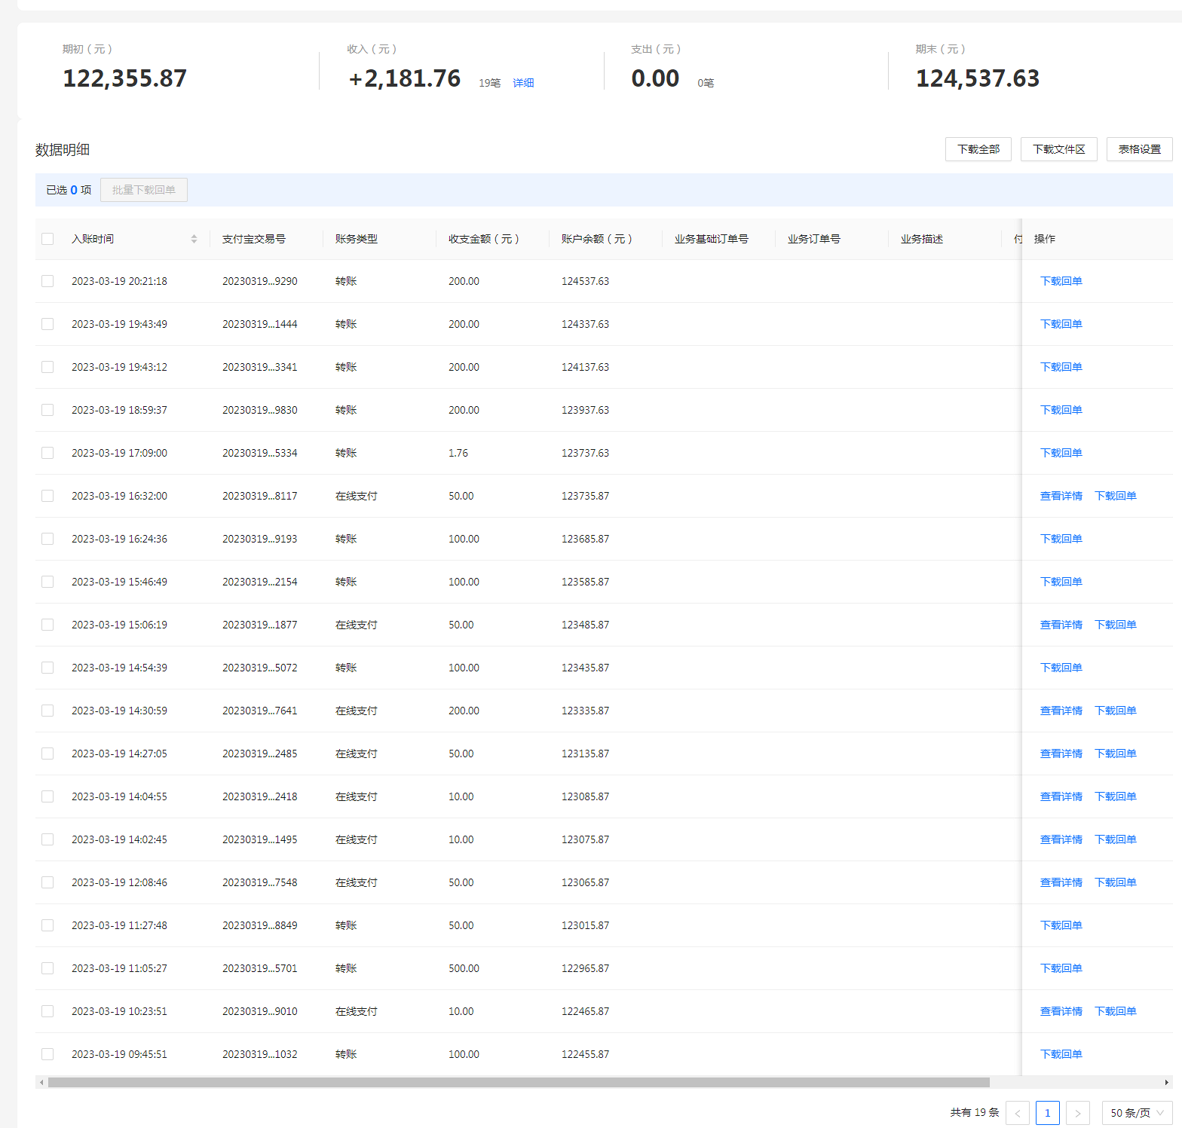
Task: Click the horizontal scrollbar under the table
Action: [x=519, y=1082]
